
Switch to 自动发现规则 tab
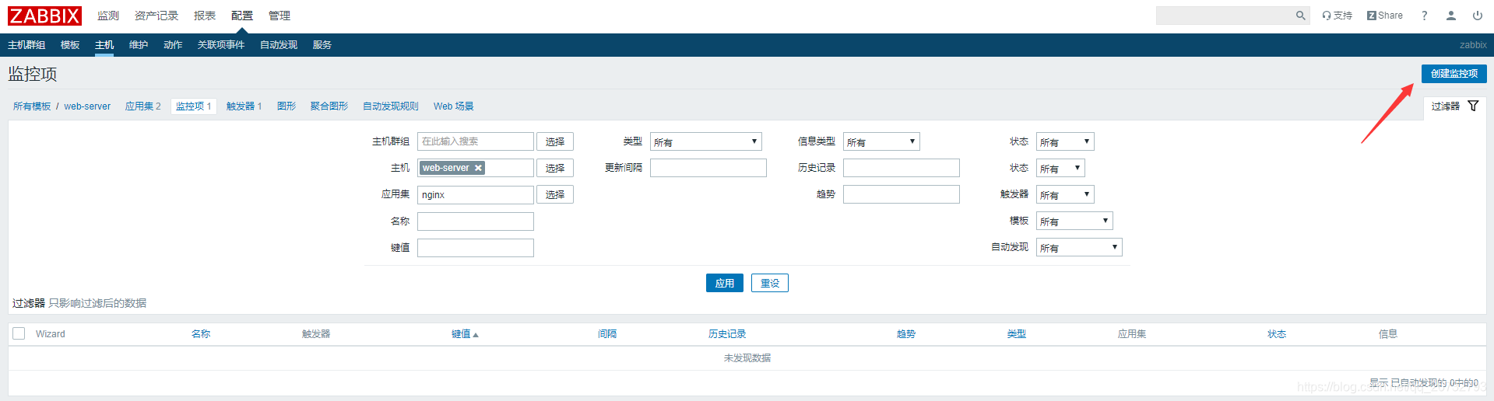tap(391, 106)
